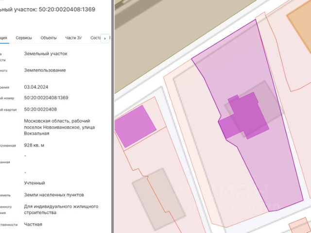This screenshot has width=311, height=233.
Task: Select the Земли населенных пунктов value
Action: [54, 195]
